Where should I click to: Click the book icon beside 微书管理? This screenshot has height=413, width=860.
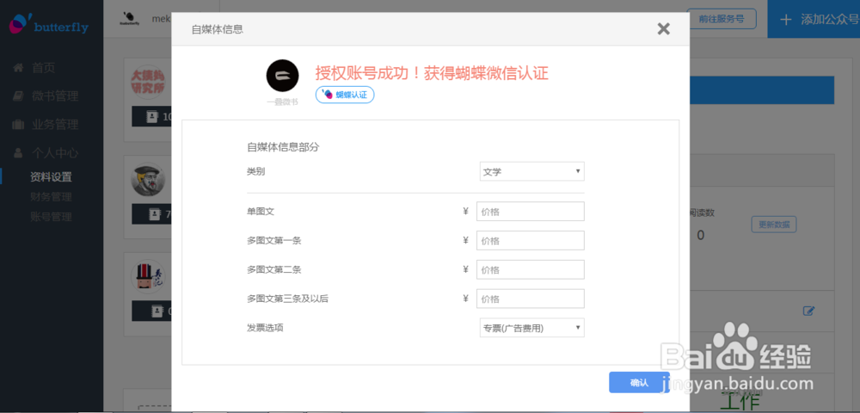pos(19,96)
